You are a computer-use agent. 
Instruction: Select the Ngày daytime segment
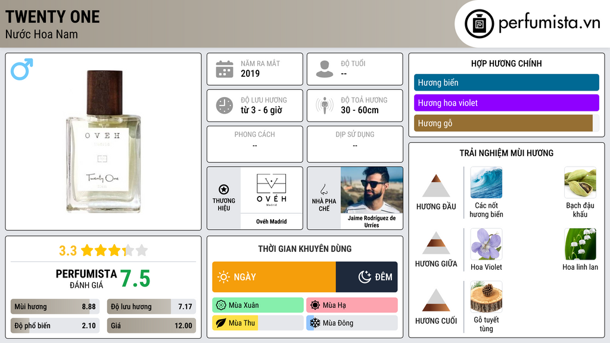(x=274, y=277)
